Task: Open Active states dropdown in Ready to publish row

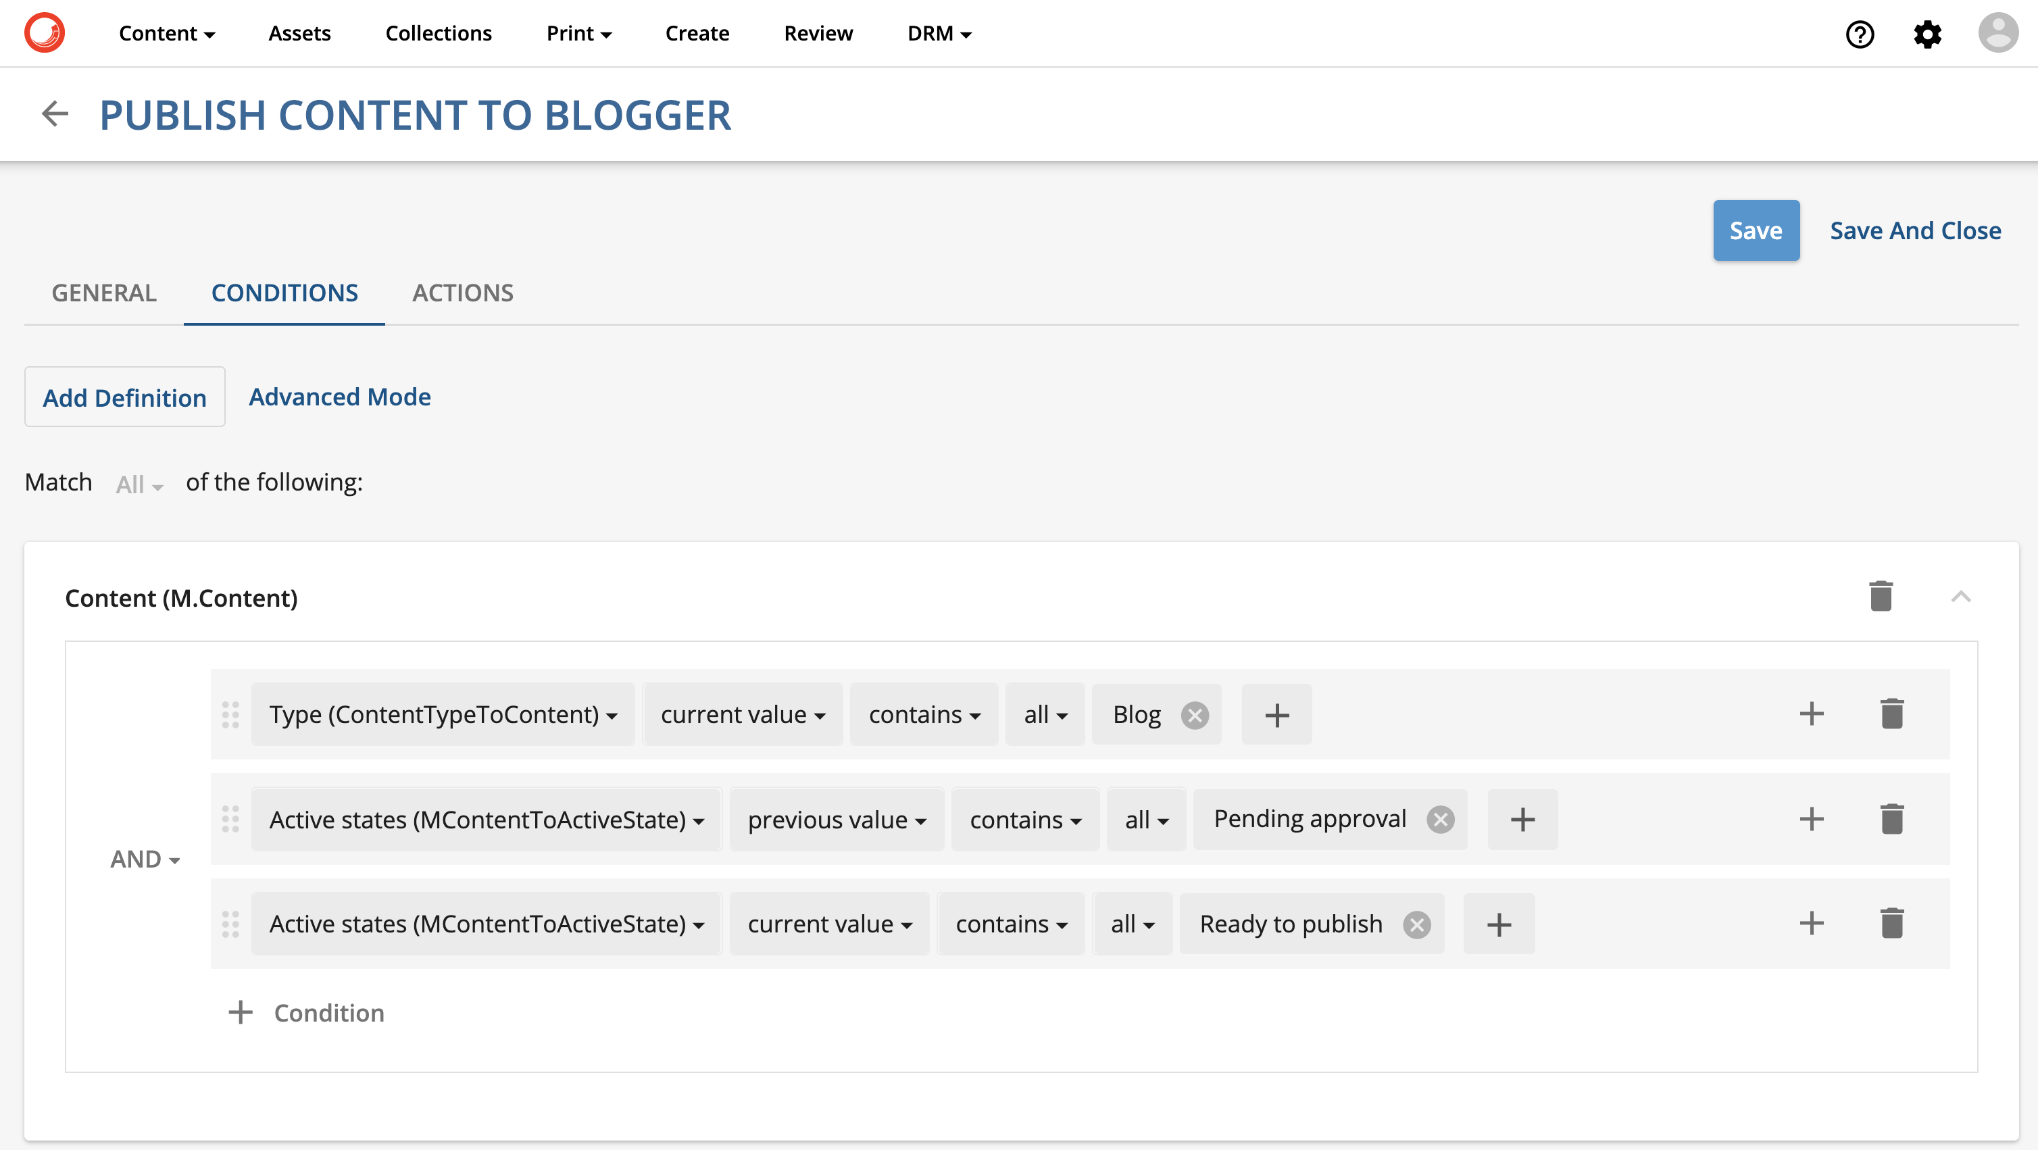Action: pos(487,924)
